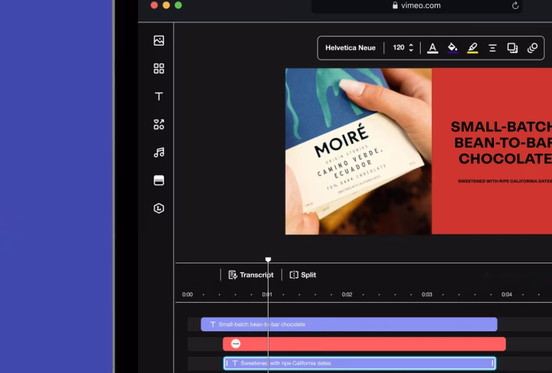Viewport: 552px width, 373px height.
Task: Select the SWEETENED WITH RIPE CALIFORNIA DATES subtitle
Action: point(505,181)
